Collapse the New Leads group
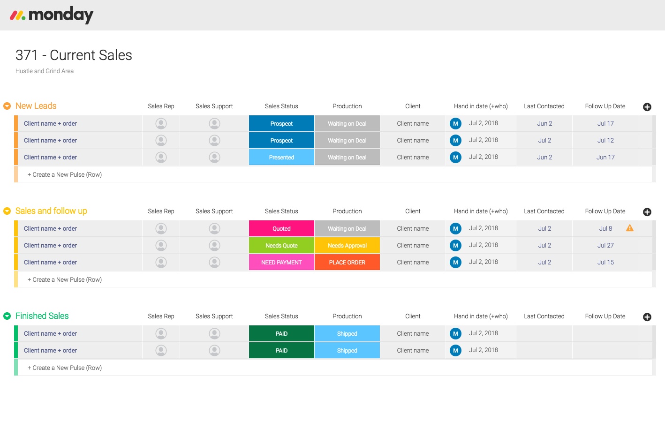Viewport: 665px width, 429px height. 7,106
